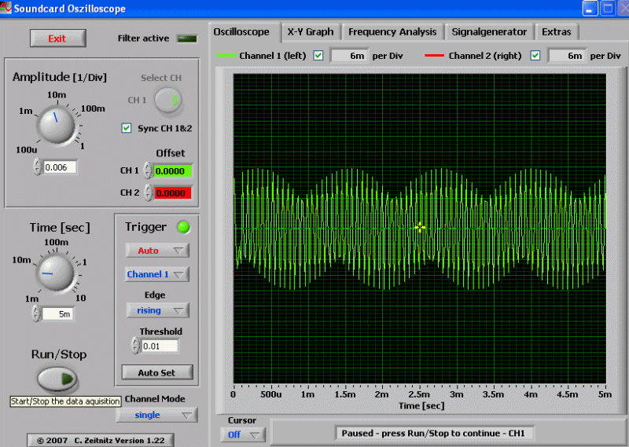Open the trigger source dropdown showing Channel 1
Viewport: 629px width, 447px height.
156,274
